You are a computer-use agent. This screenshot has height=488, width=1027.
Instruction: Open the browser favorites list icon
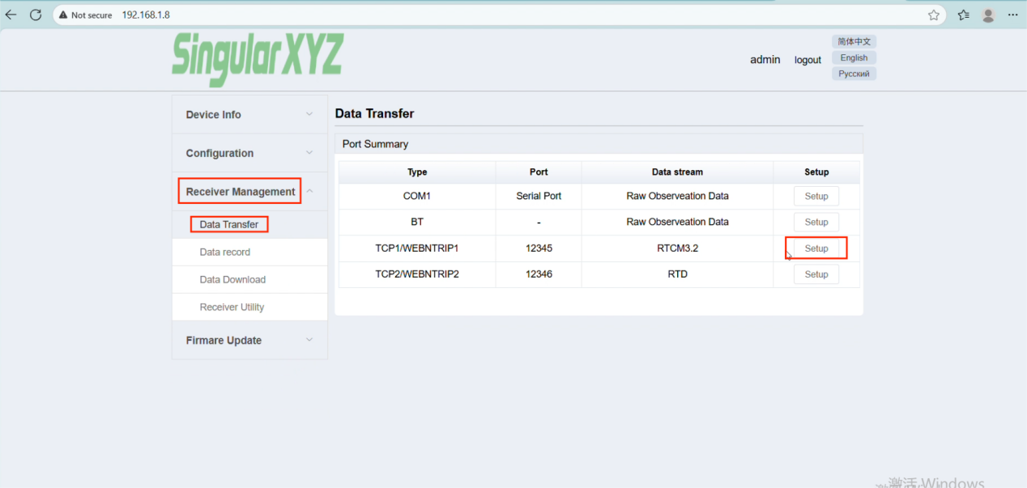963,15
